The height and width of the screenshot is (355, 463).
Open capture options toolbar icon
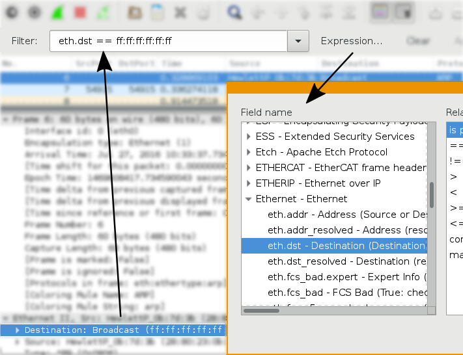pyautogui.click(x=35, y=13)
